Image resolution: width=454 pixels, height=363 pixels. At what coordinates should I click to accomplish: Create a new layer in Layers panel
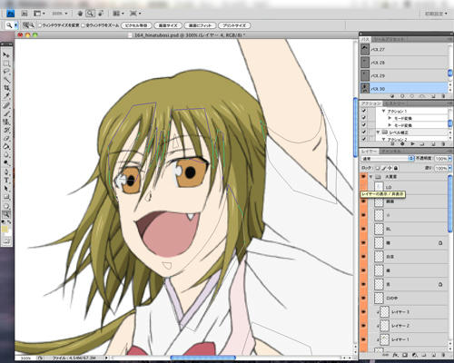434,355
